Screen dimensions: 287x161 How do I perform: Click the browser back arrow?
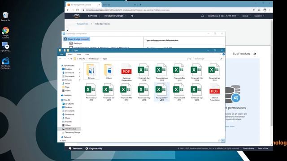(68, 10)
